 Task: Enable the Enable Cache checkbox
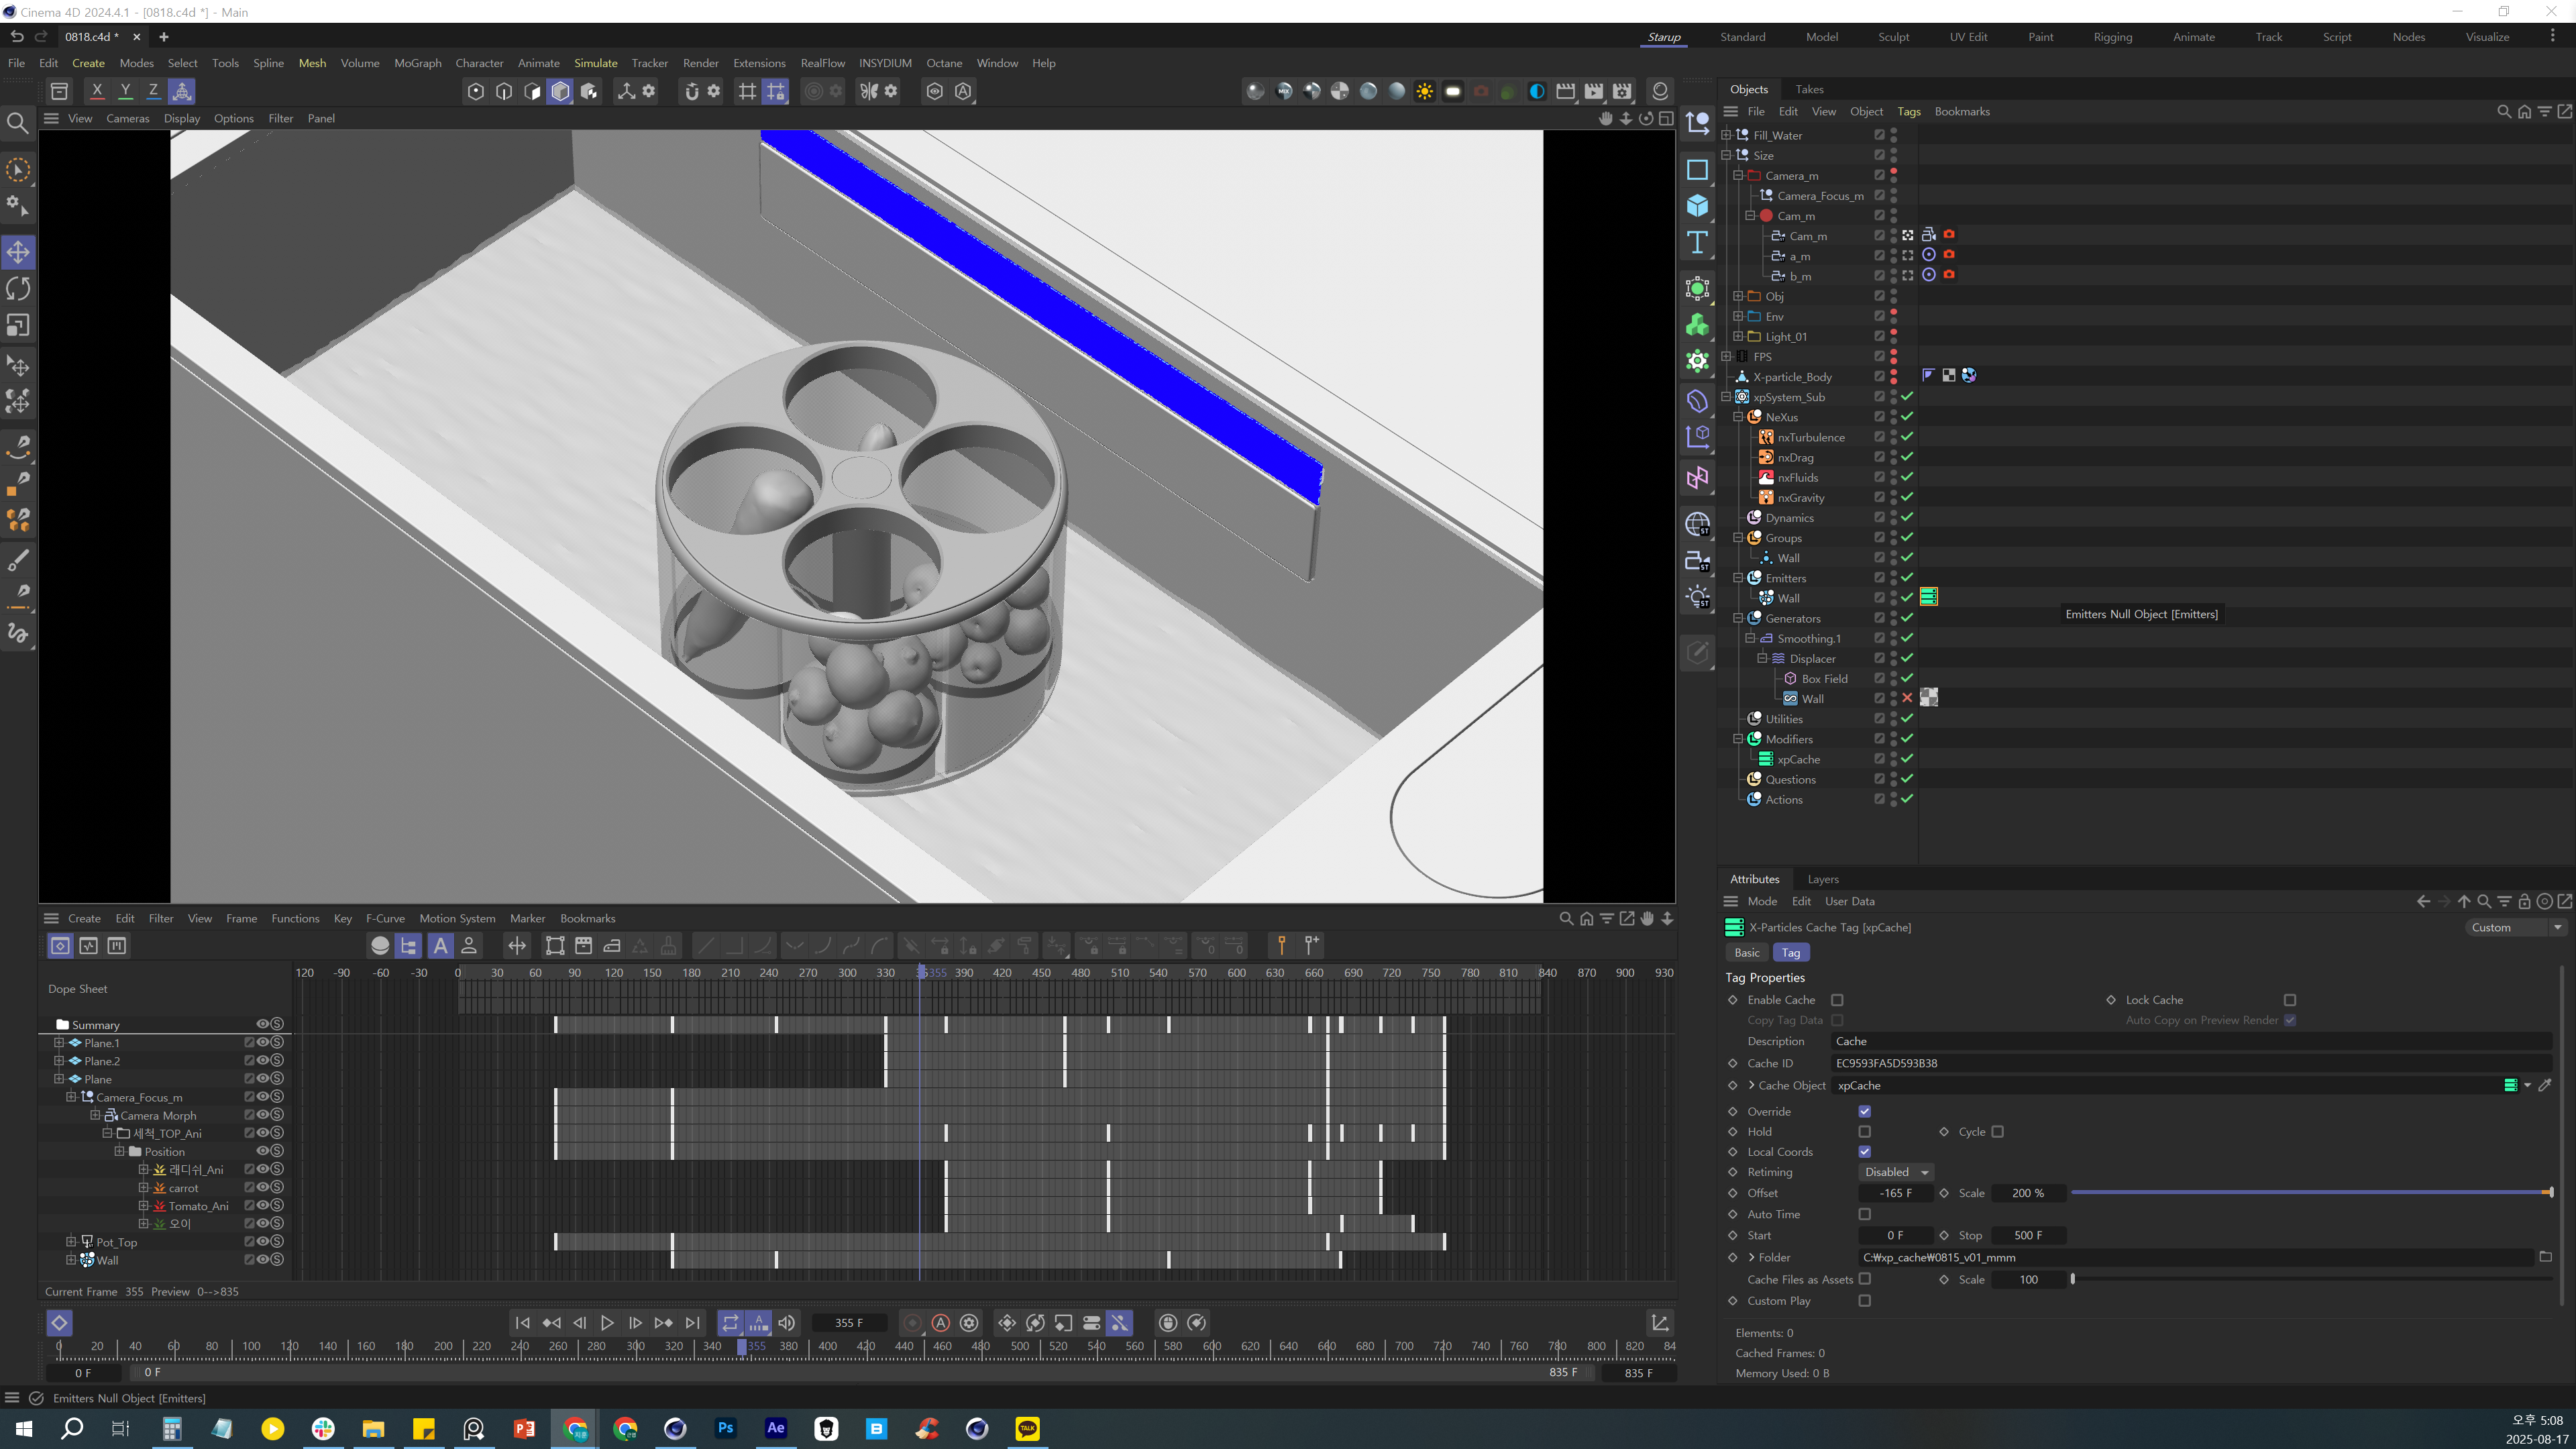click(x=1837, y=1000)
